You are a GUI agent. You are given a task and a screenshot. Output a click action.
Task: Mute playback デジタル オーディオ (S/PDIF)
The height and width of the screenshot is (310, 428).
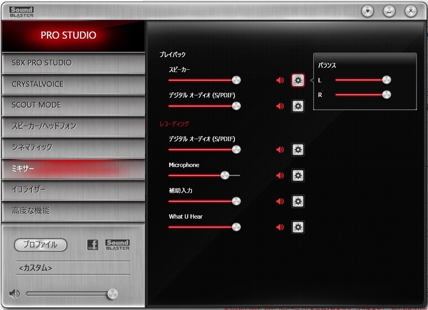tap(280, 106)
